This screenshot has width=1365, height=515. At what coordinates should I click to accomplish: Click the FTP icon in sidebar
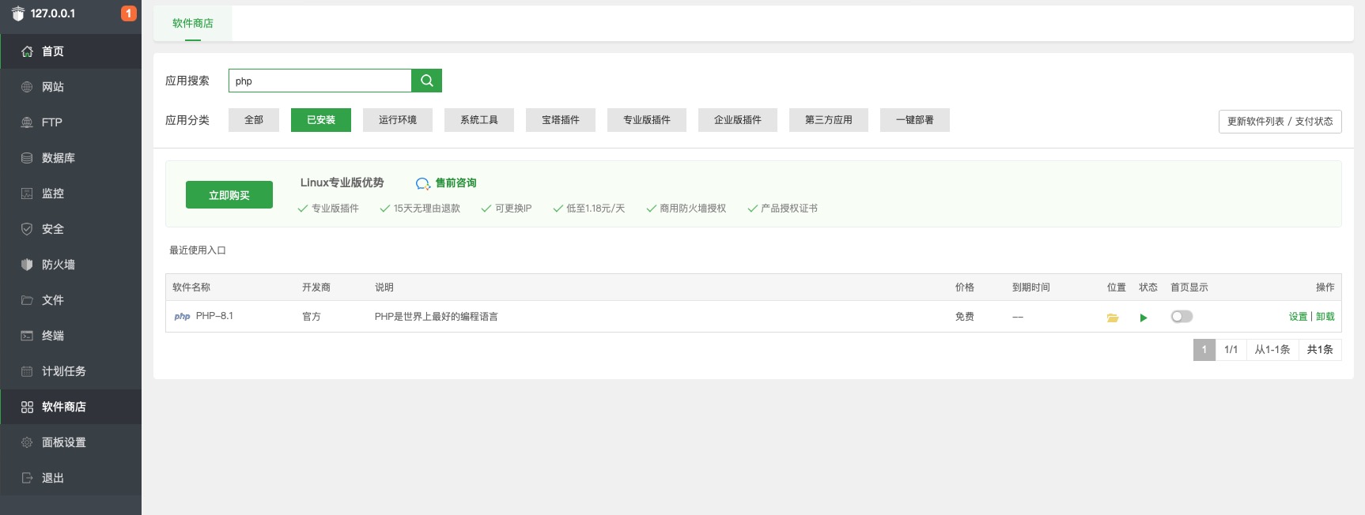click(27, 122)
